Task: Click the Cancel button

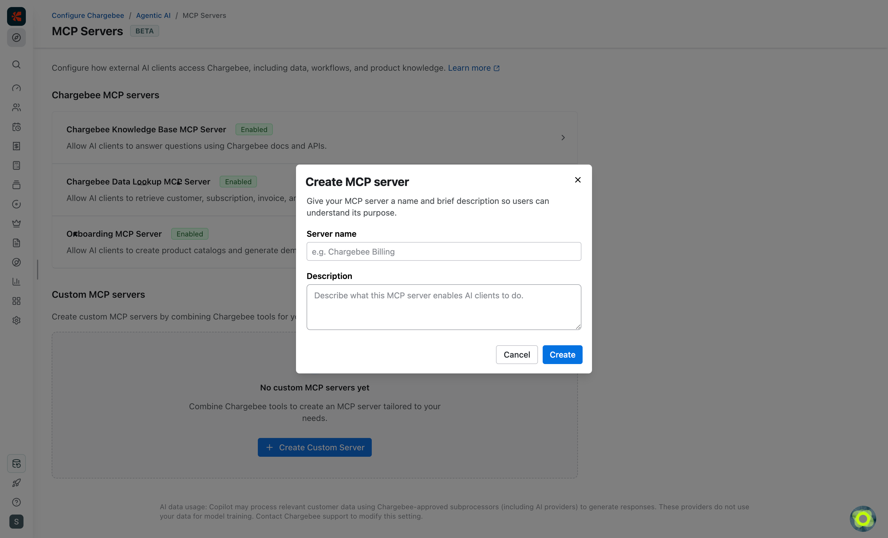Action: pos(517,355)
